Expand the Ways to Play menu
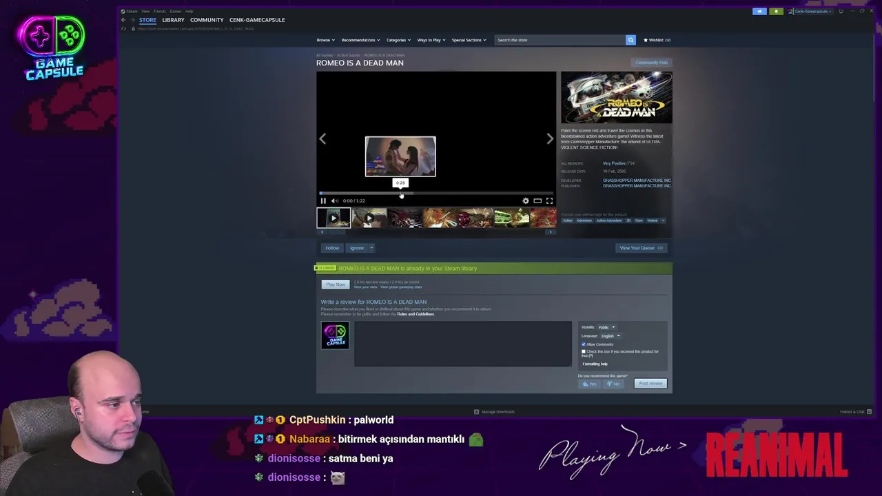The width and height of the screenshot is (882, 496). (431, 40)
